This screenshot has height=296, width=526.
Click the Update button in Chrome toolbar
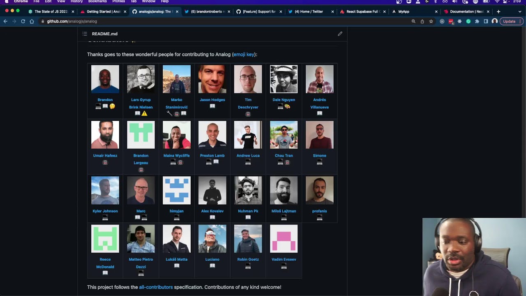click(512, 21)
